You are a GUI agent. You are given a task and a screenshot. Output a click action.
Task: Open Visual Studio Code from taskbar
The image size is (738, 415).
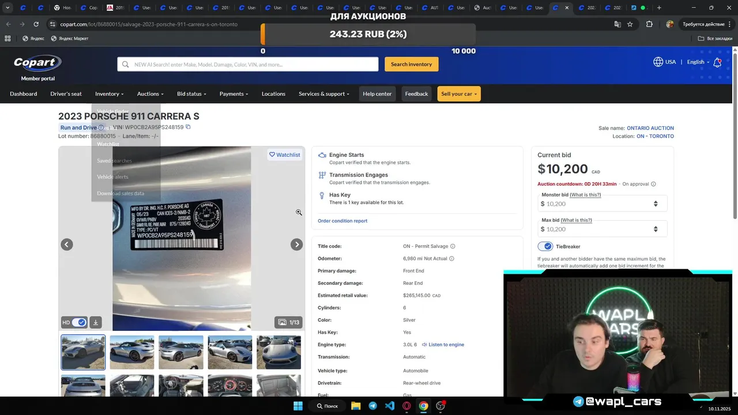[390, 406]
